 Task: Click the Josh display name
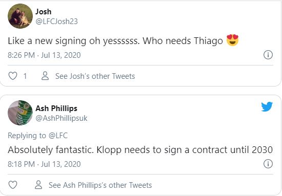pos(44,12)
